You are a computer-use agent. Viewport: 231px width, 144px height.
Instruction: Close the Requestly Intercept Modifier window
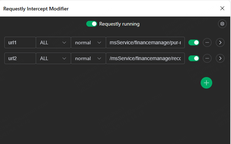222,8
